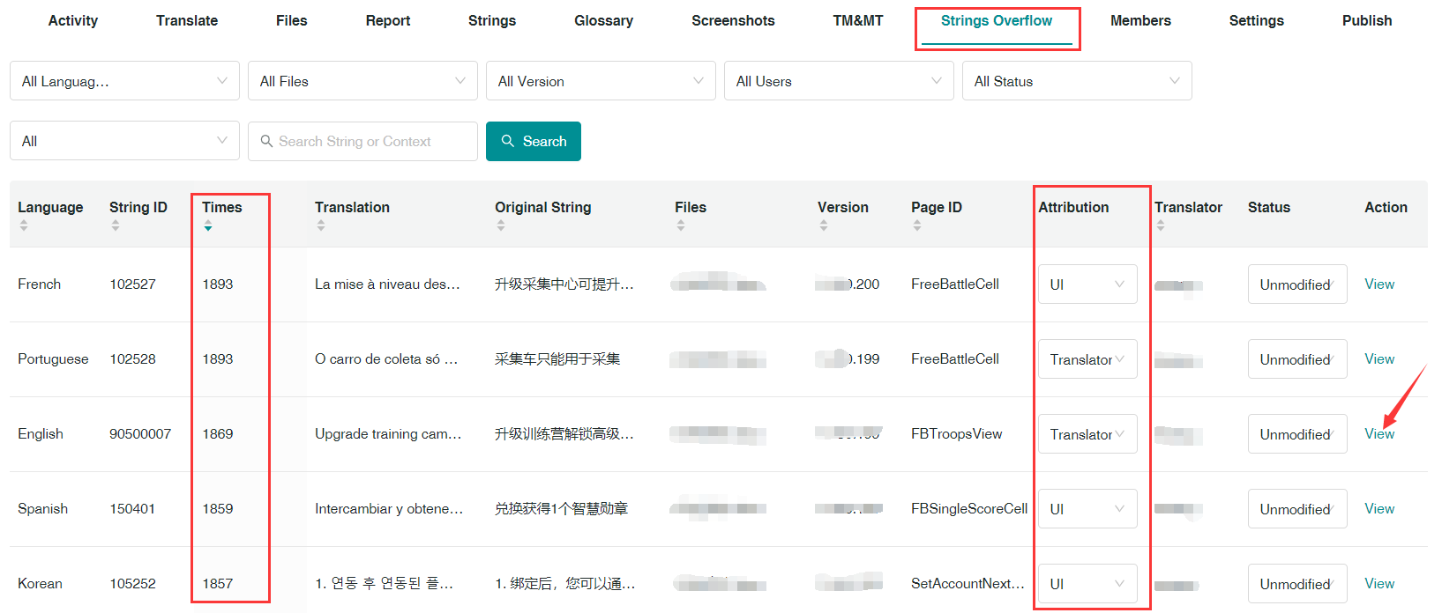Viewport: 1442px width, 613px height.
Task: Click translation 'La mise à niveau des…'
Action: pyautogui.click(x=387, y=284)
